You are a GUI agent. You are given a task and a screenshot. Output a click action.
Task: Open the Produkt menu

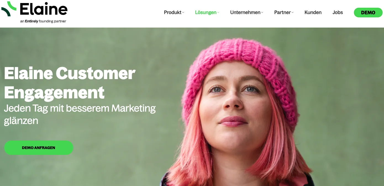[173, 12]
